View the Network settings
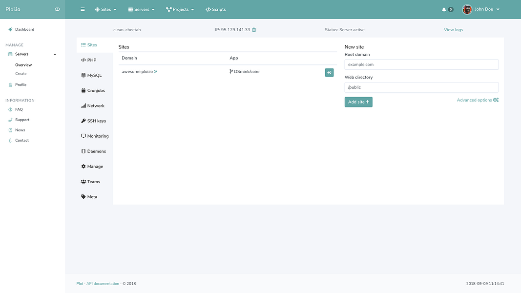 (x=93, y=105)
